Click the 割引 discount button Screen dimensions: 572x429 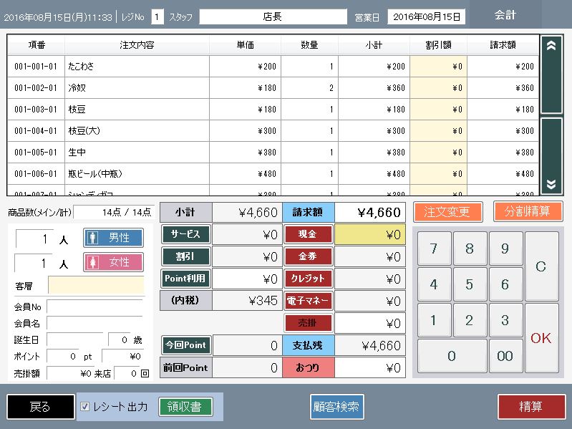[x=185, y=256]
